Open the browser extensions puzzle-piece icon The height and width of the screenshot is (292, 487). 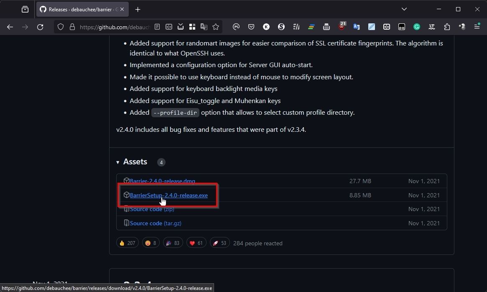pos(447,27)
